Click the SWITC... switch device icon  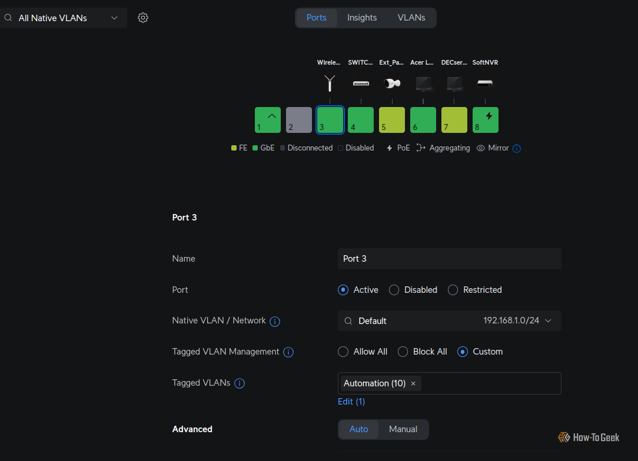tap(361, 83)
